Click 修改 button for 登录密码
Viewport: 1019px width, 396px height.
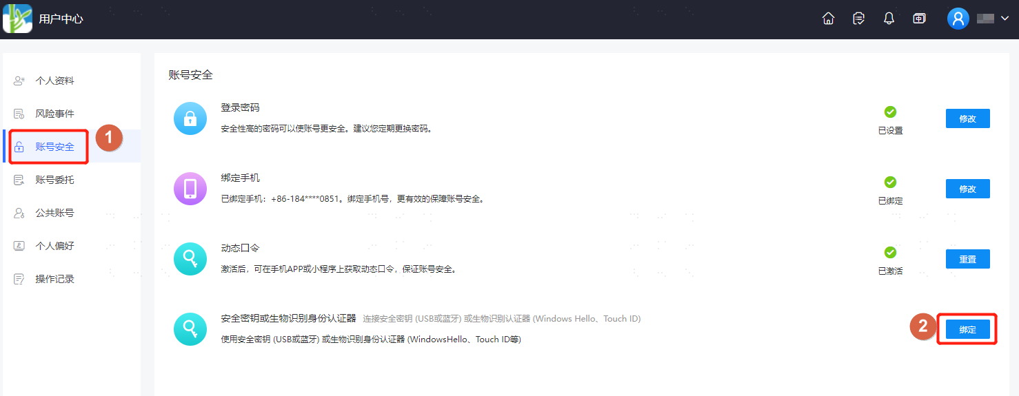tap(967, 118)
